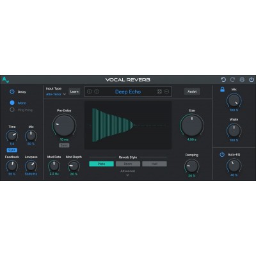256x256 pixels.
Task: Click the 10 ms Pre-Delay value
Action: pyautogui.click(x=64, y=140)
